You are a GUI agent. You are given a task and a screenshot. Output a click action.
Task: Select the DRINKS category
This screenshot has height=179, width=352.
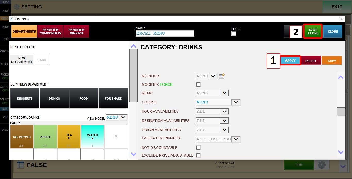pyautogui.click(x=54, y=98)
